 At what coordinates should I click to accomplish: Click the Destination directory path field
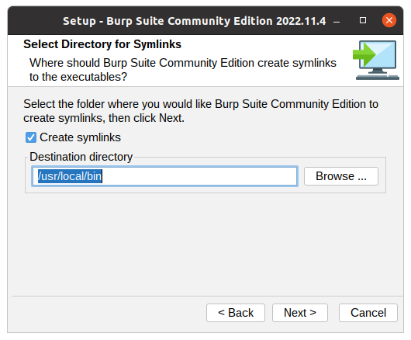[x=164, y=176]
